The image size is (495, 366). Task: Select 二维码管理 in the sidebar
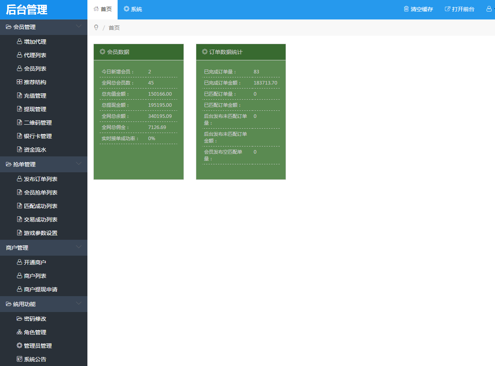click(x=38, y=123)
